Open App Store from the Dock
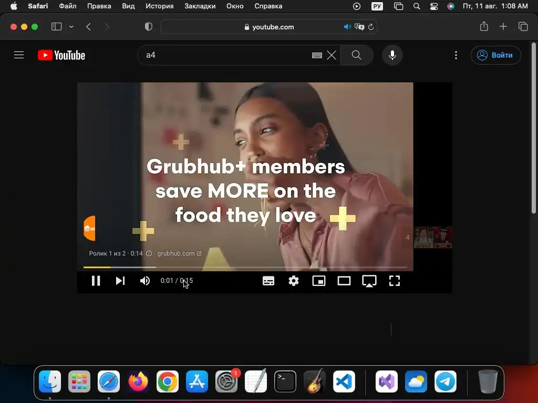Image resolution: width=538 pixels, height=403 pixels. pos(197,381)
